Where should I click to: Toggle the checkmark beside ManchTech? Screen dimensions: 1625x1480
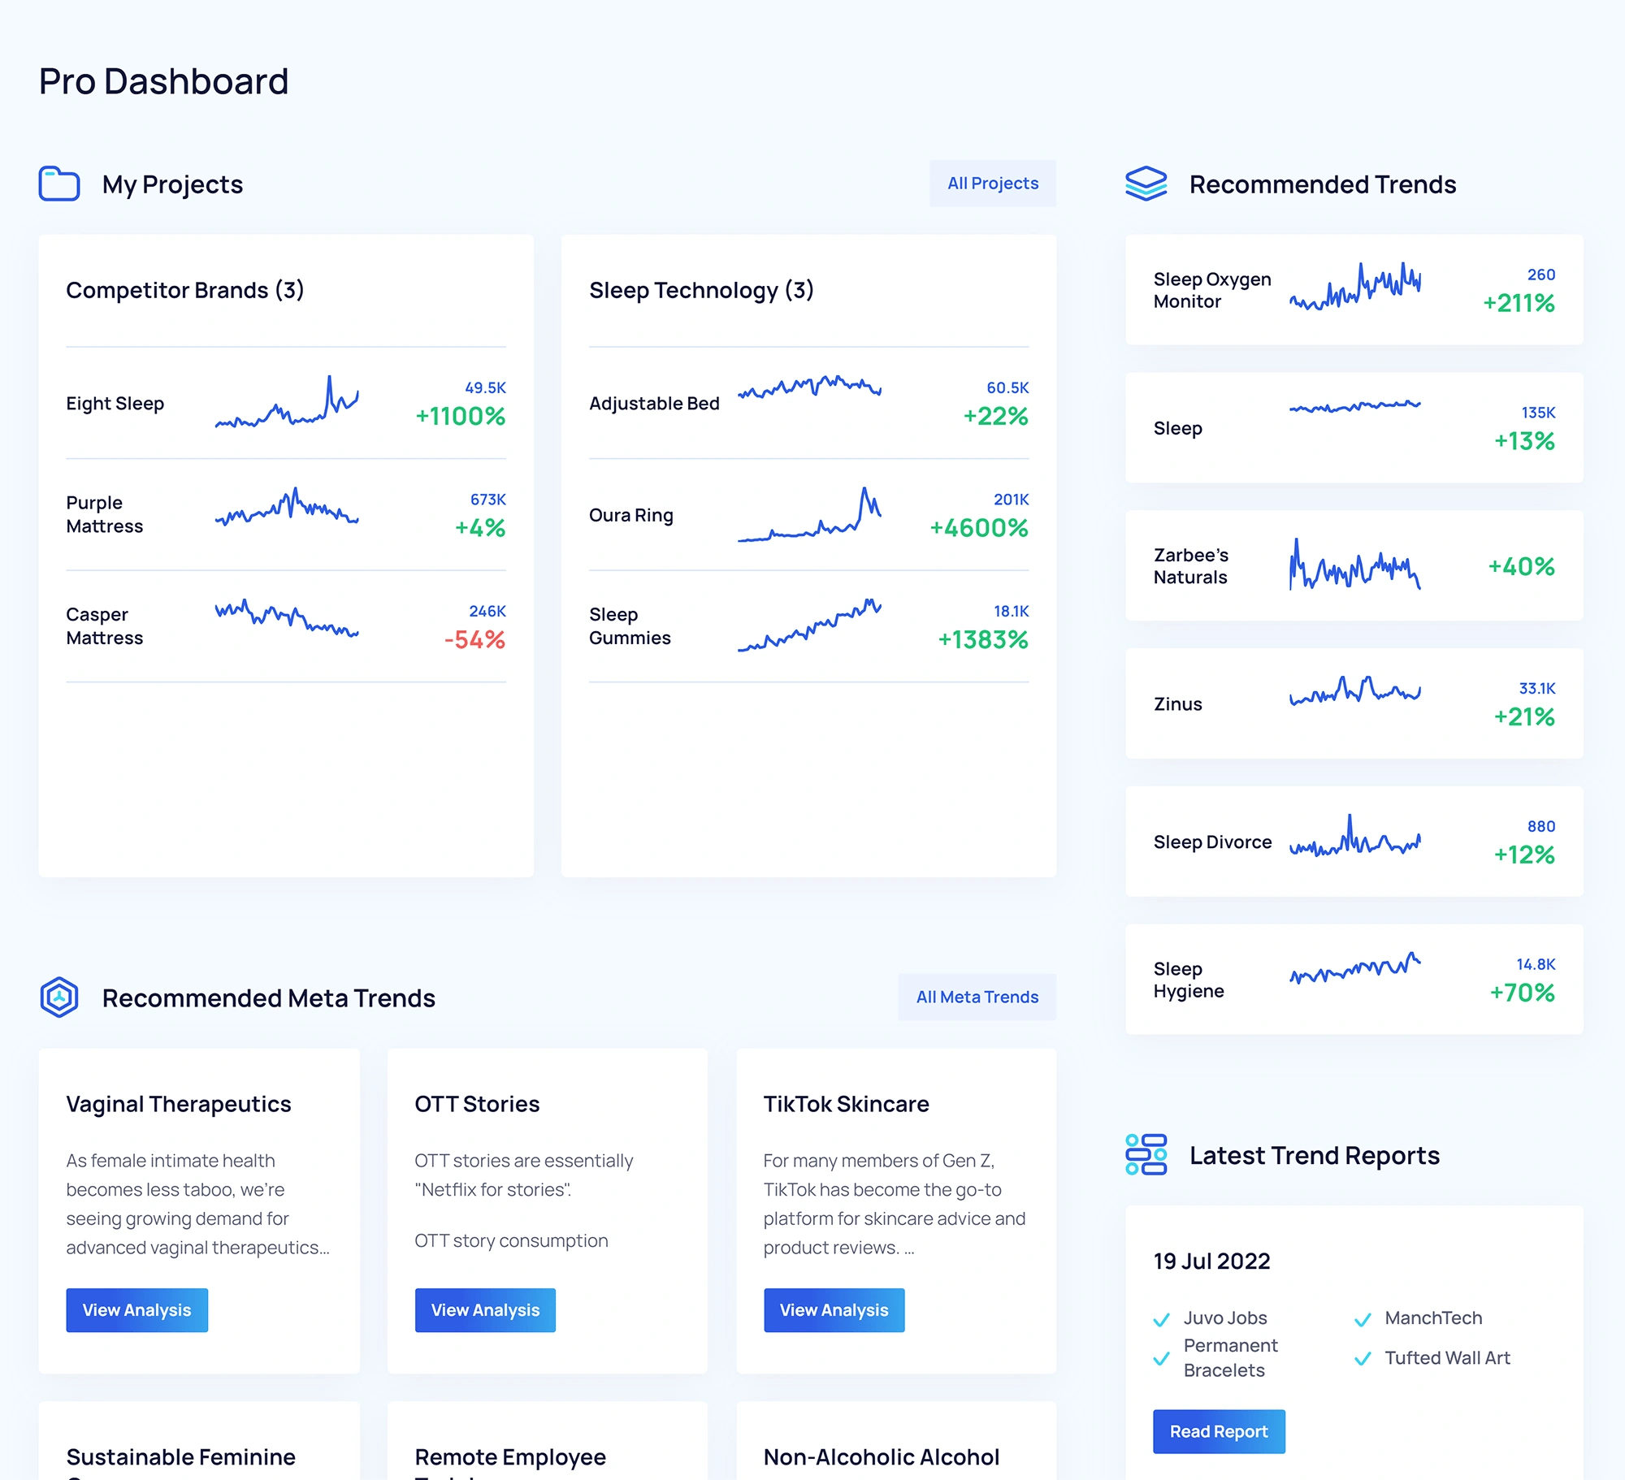click(x=1362, y=1318)
